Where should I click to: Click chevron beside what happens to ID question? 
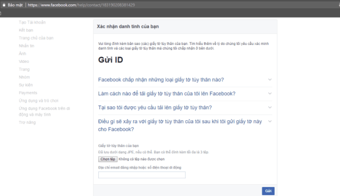(x=270, y=121)
